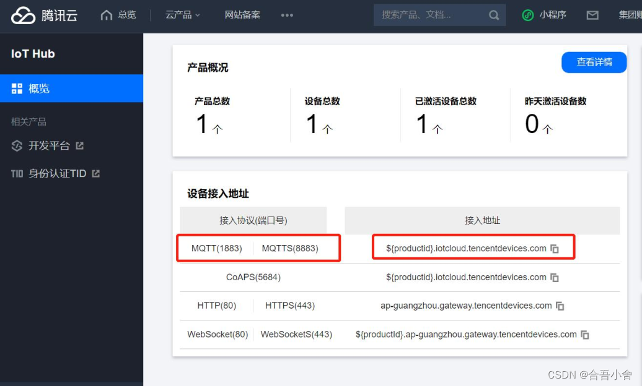The width and height of the screenshot is (642, 386).
Task: Click the 已激活设备总数 statistic value
Action: coord(422,124)
